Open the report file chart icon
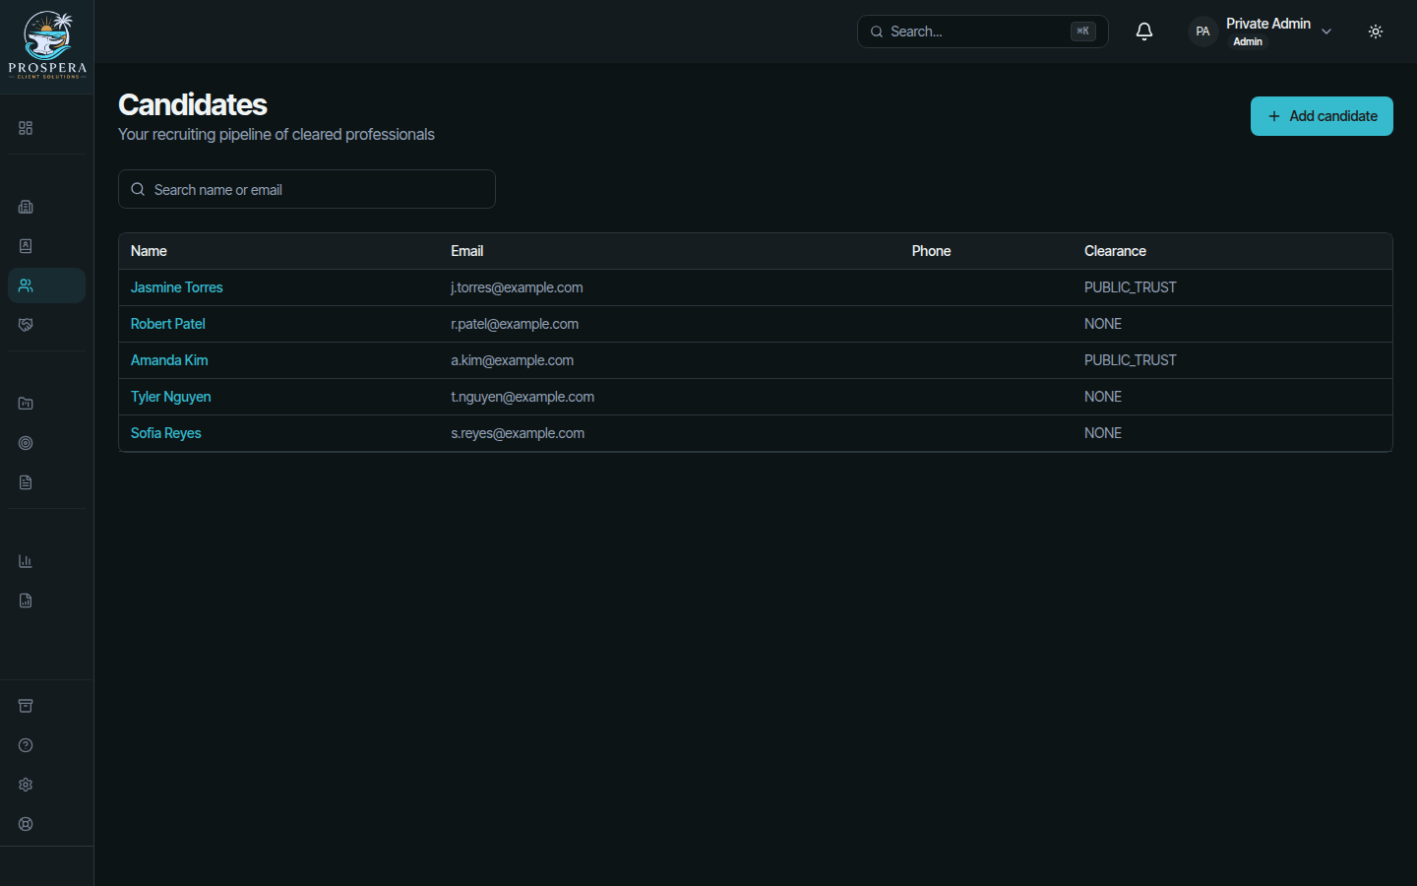 point(26,601)
